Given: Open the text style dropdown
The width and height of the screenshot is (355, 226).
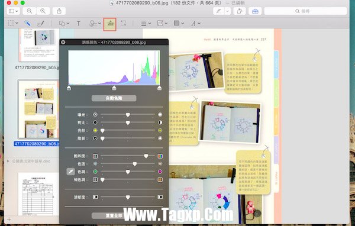Looking at the screenshot, I should [196, 23].
